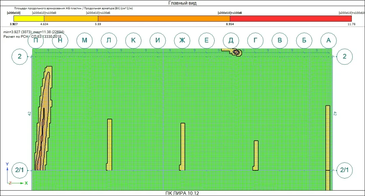The height and width of the screenshot is (196, 365).
Task: Pick the dark orange legend color band
Action: point(164,19)
